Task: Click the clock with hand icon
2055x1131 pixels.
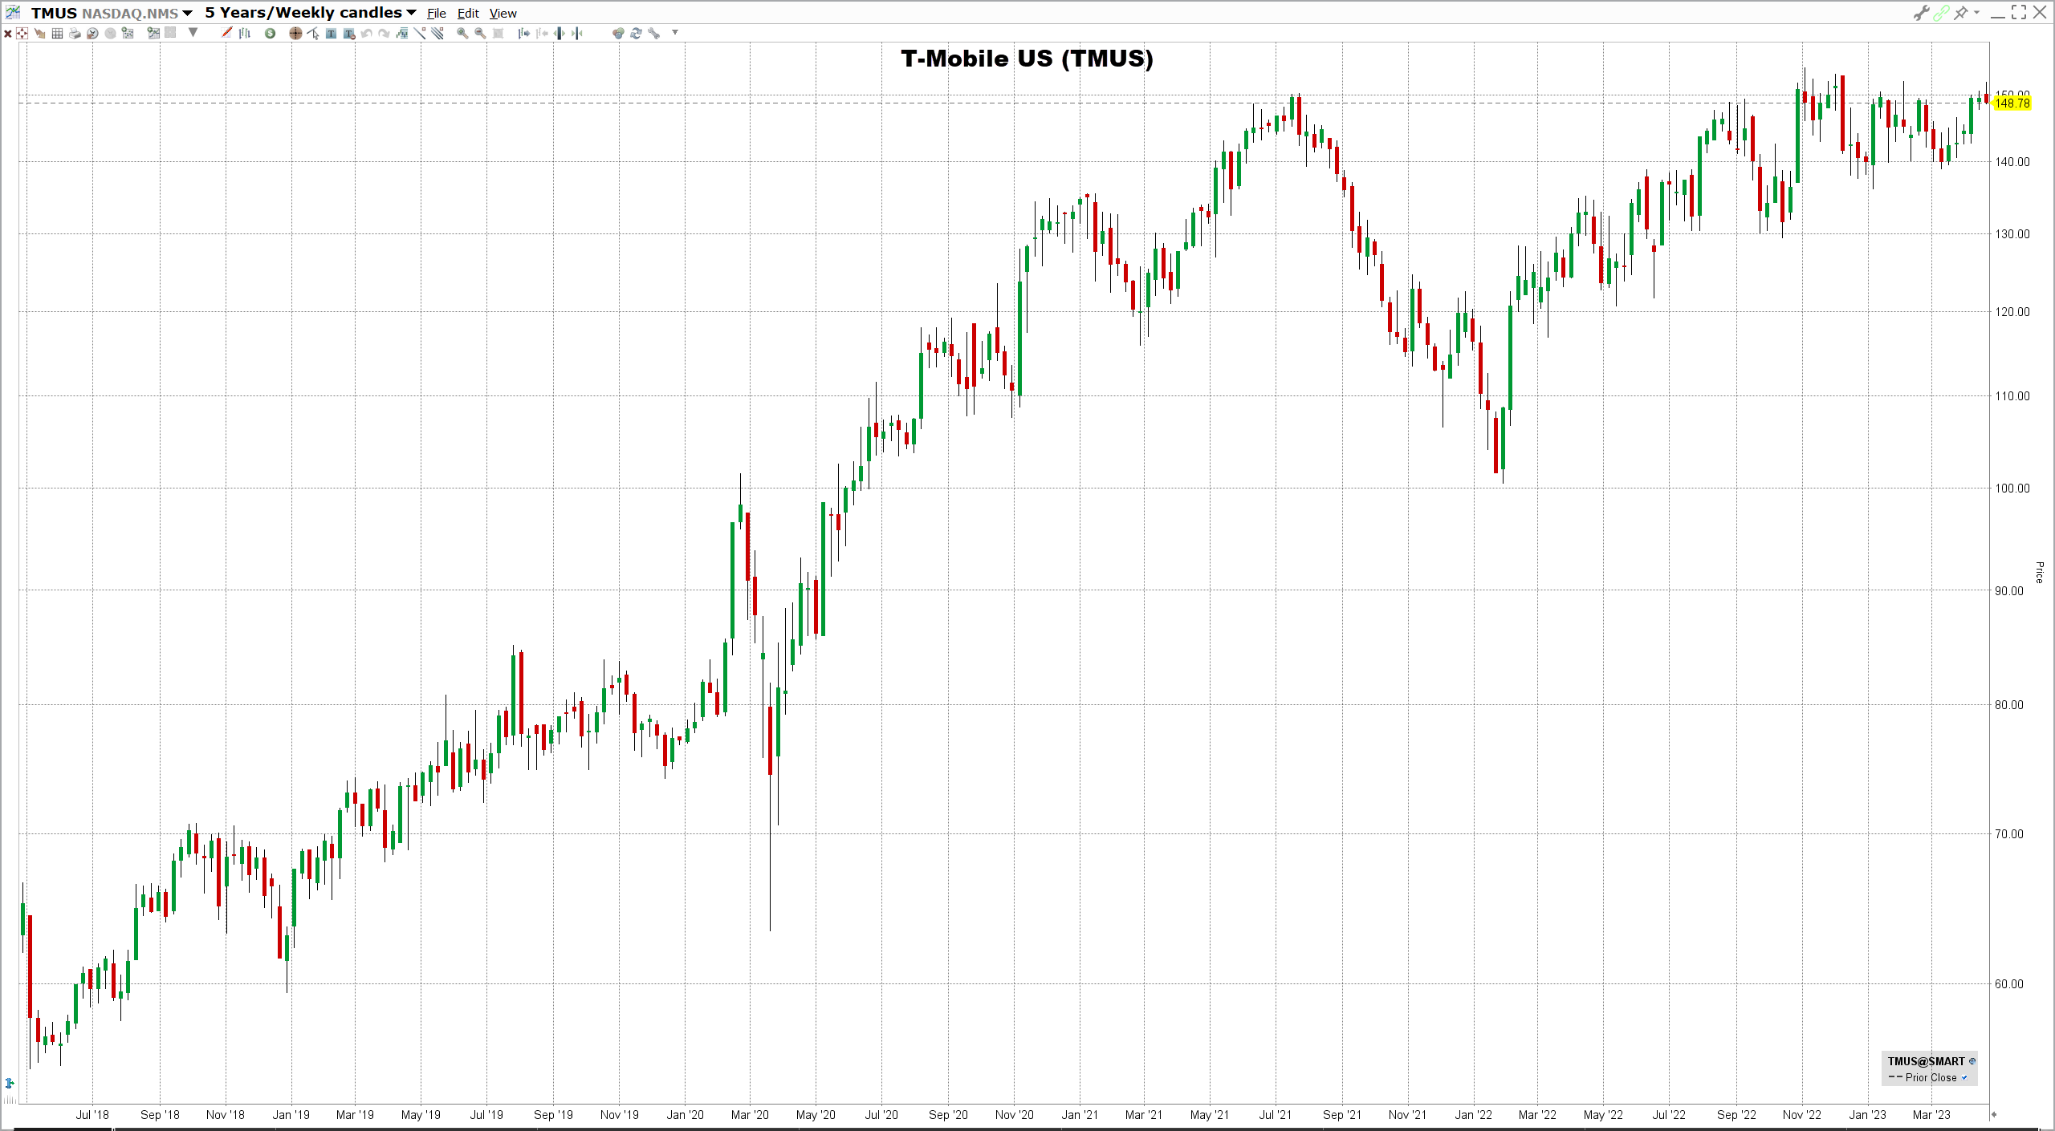Action: tap(92, 34)
